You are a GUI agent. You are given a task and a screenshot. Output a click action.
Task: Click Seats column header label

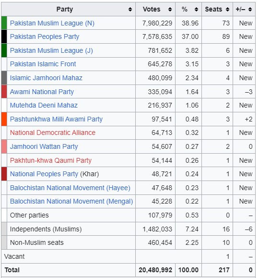(213, 9)
